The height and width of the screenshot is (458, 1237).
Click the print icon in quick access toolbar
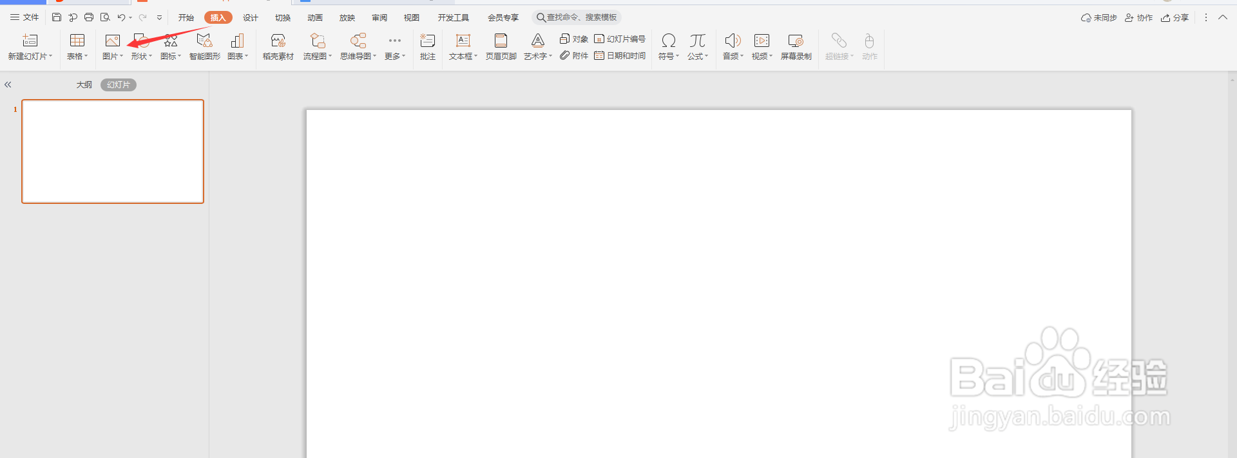tap(89, 17)
